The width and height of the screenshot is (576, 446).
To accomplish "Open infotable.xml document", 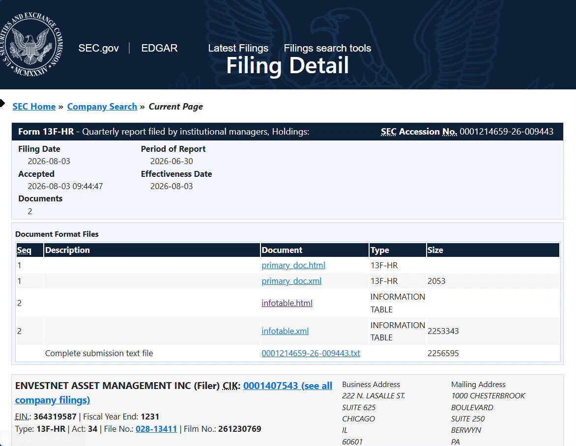I will [x=285, y=331].
